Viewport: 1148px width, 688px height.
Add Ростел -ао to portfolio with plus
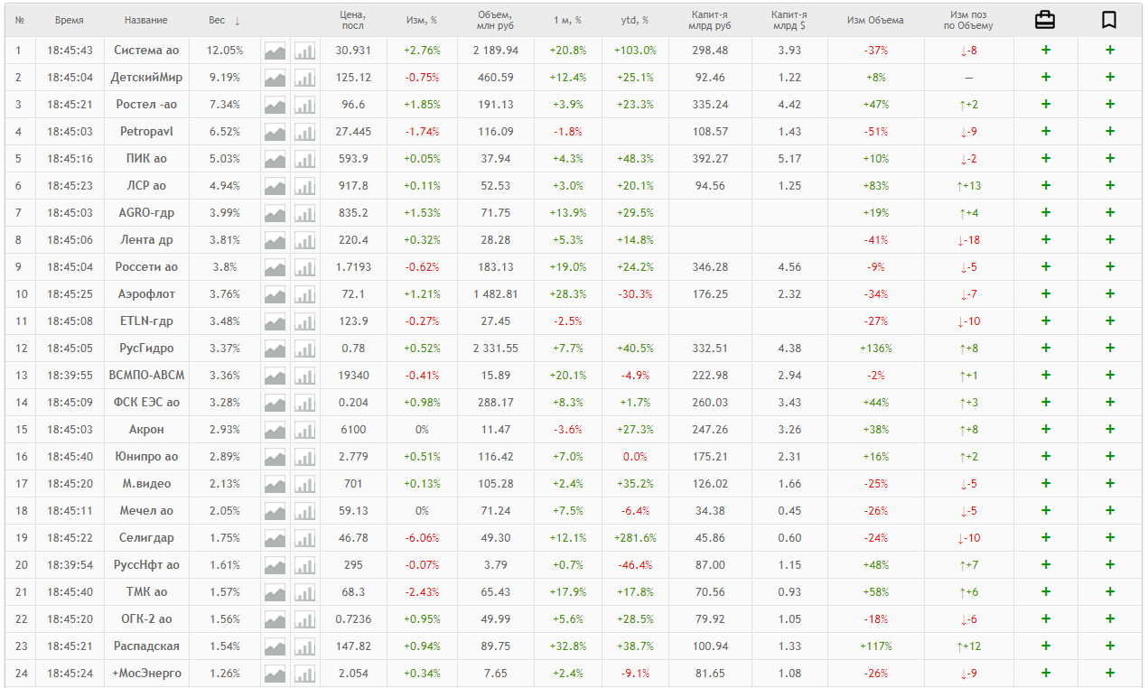[1045, 105]
